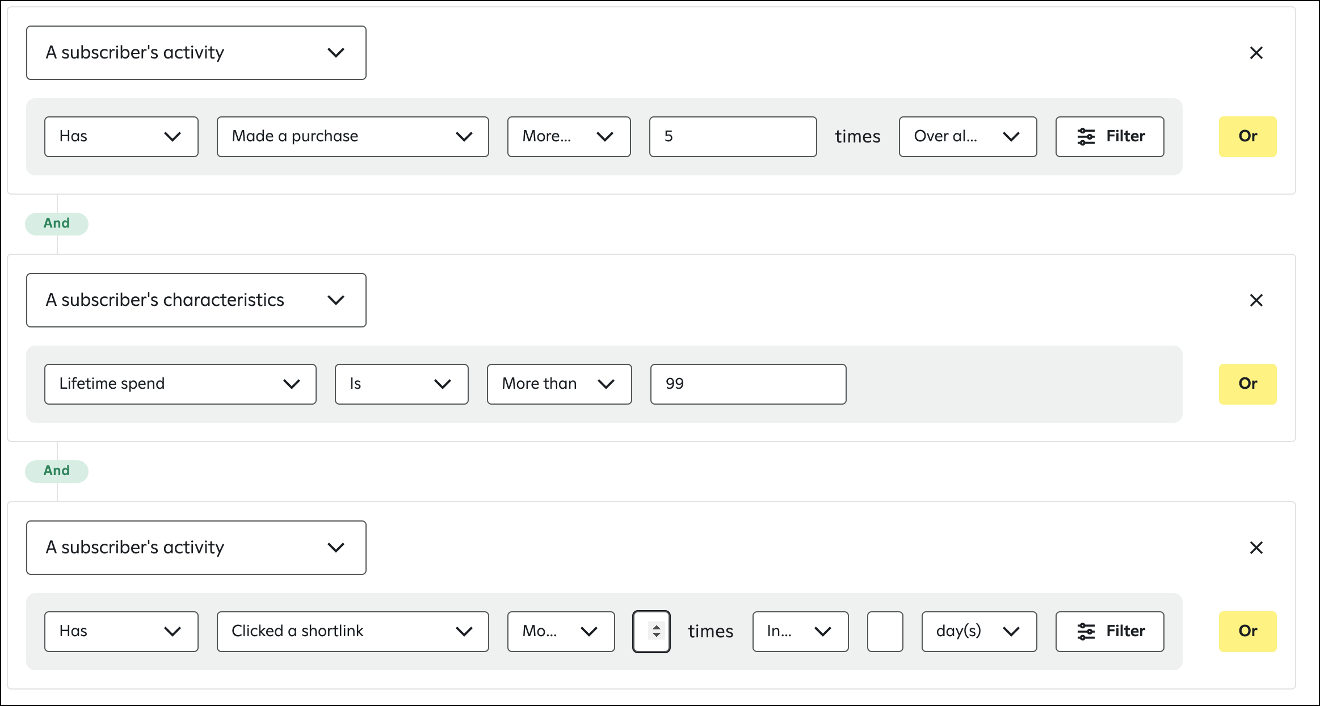Open the Mo... comparison dropdown in shortlink row
1320x706 pixels.
(x=561, y=632)
